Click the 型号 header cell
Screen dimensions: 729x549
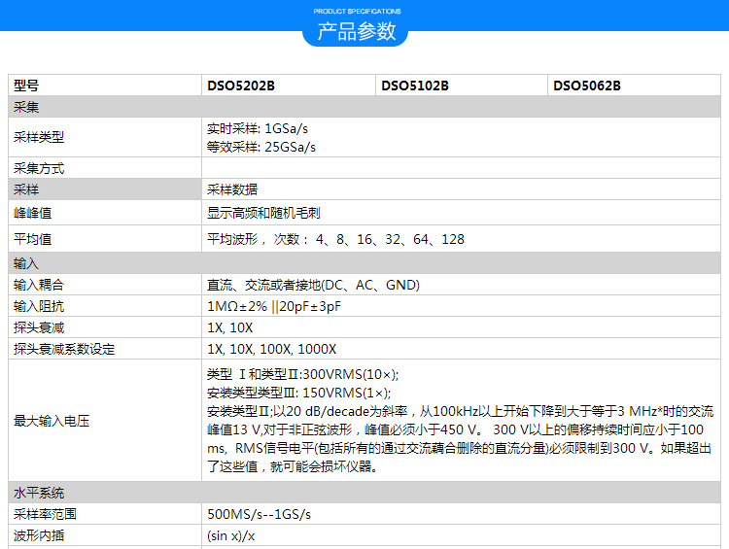(26, 86)
